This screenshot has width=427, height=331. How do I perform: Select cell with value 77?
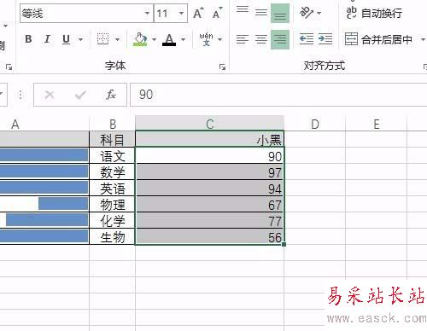click(210, 220)
